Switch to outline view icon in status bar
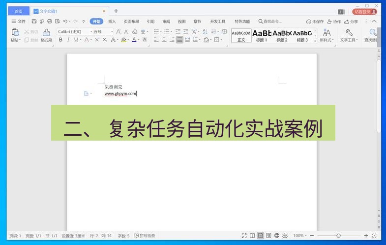 (x=268, y=236)
